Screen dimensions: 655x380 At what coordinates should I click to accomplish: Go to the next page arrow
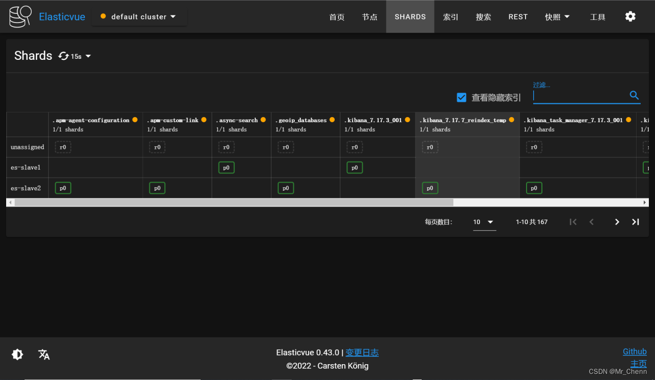(617, 222)
